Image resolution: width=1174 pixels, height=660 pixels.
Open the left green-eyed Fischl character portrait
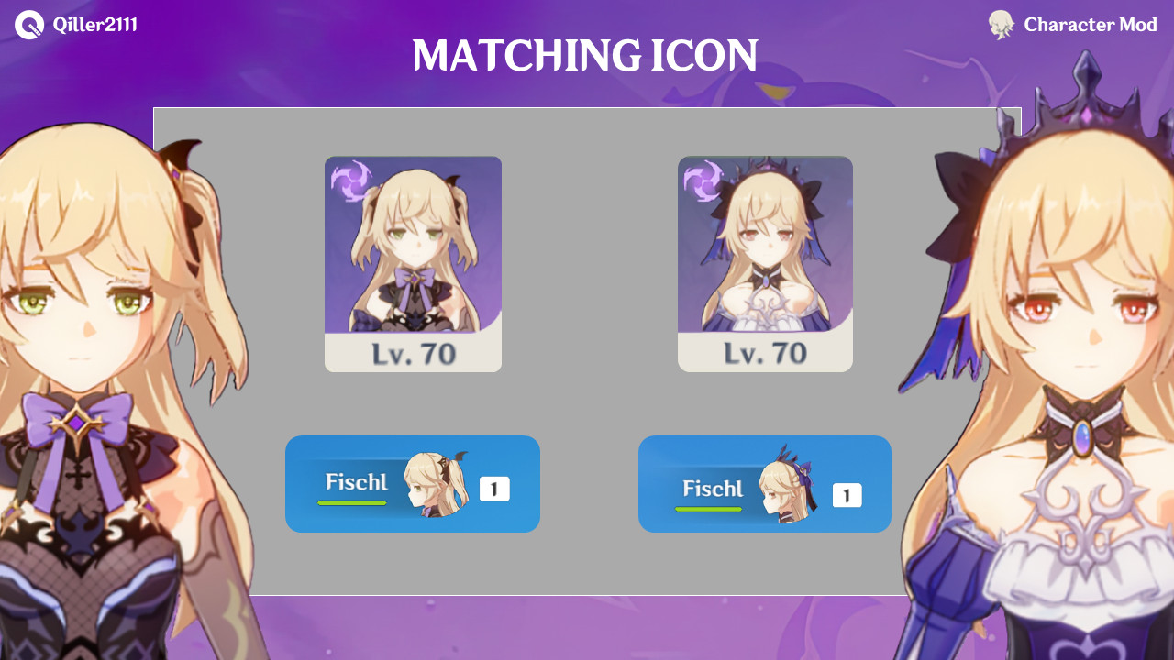point(413,245)
